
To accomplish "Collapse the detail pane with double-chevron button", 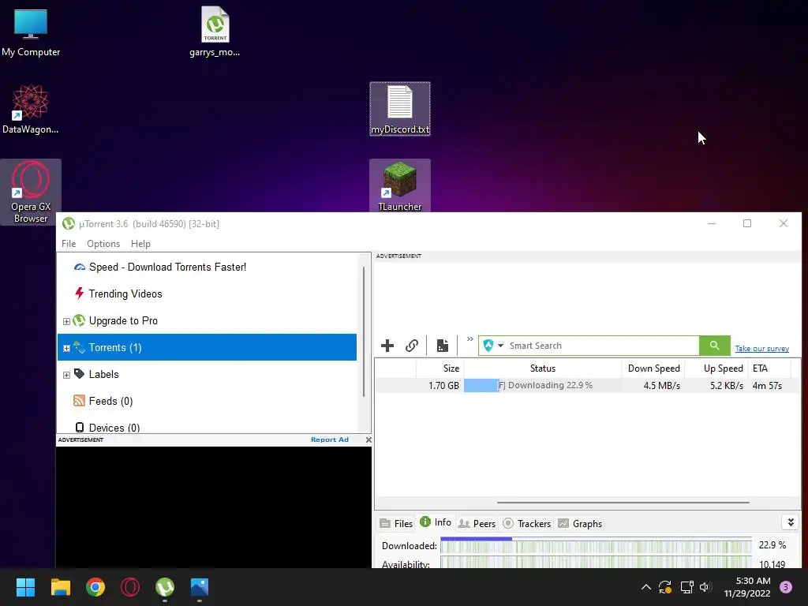I will 791,522.
